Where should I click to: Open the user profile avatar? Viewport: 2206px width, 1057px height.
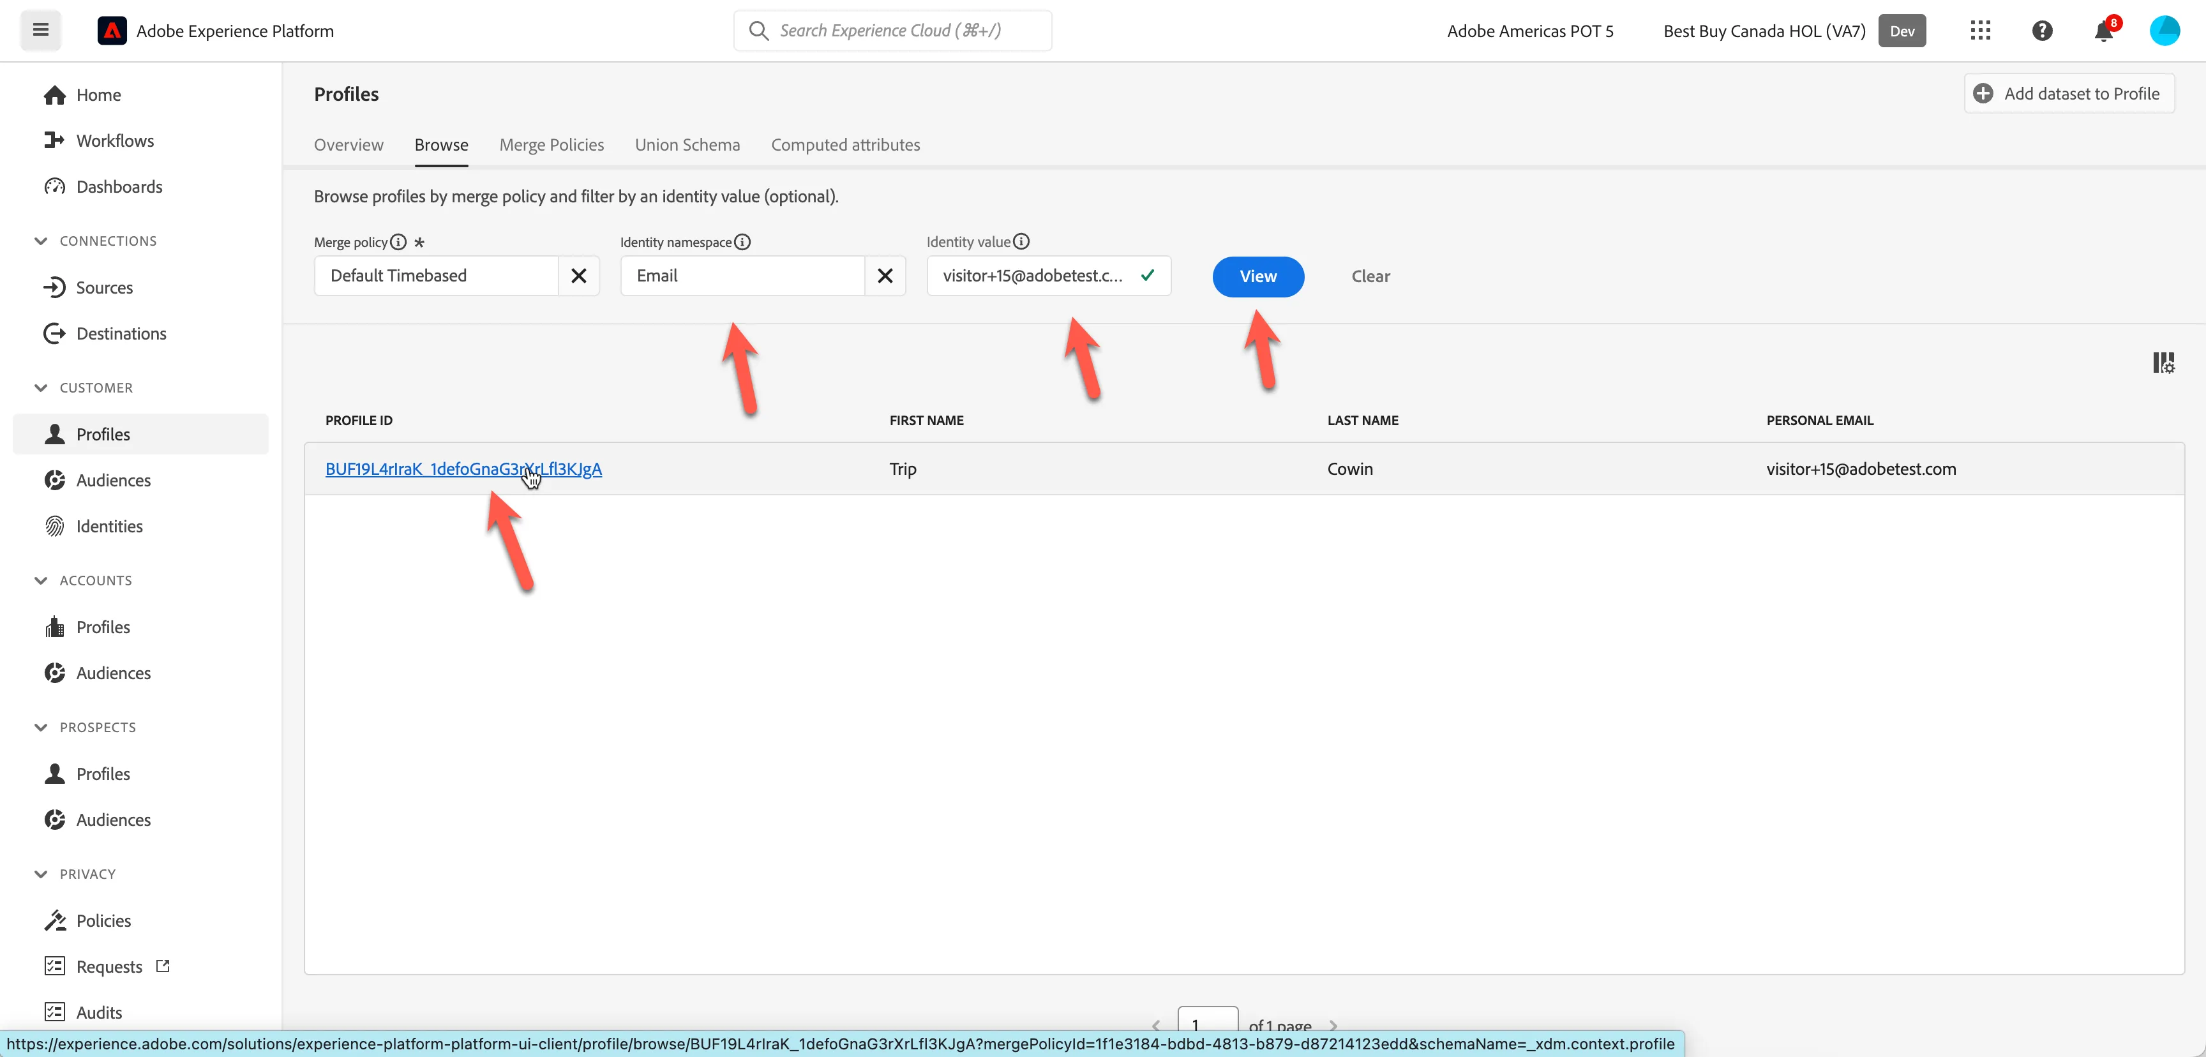coord(2164,31)
